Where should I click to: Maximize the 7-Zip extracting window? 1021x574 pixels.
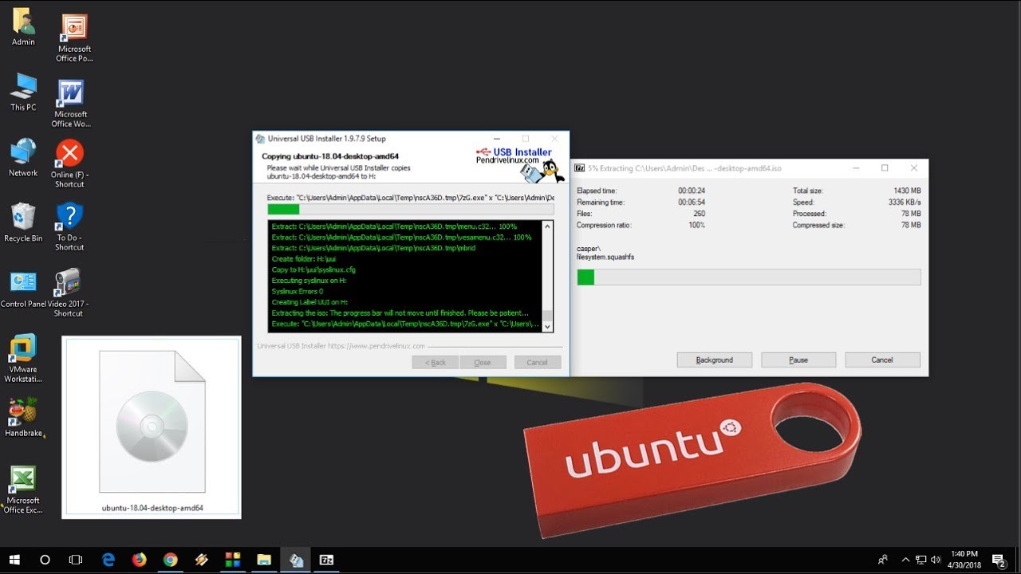point(885,168)
